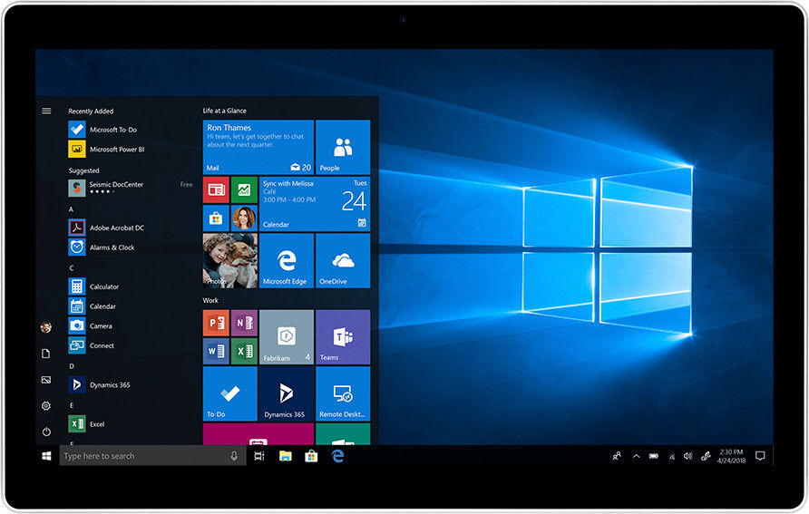
Task: Click the 'Life at a Glance' group header
Action: [x=224, y=111]
